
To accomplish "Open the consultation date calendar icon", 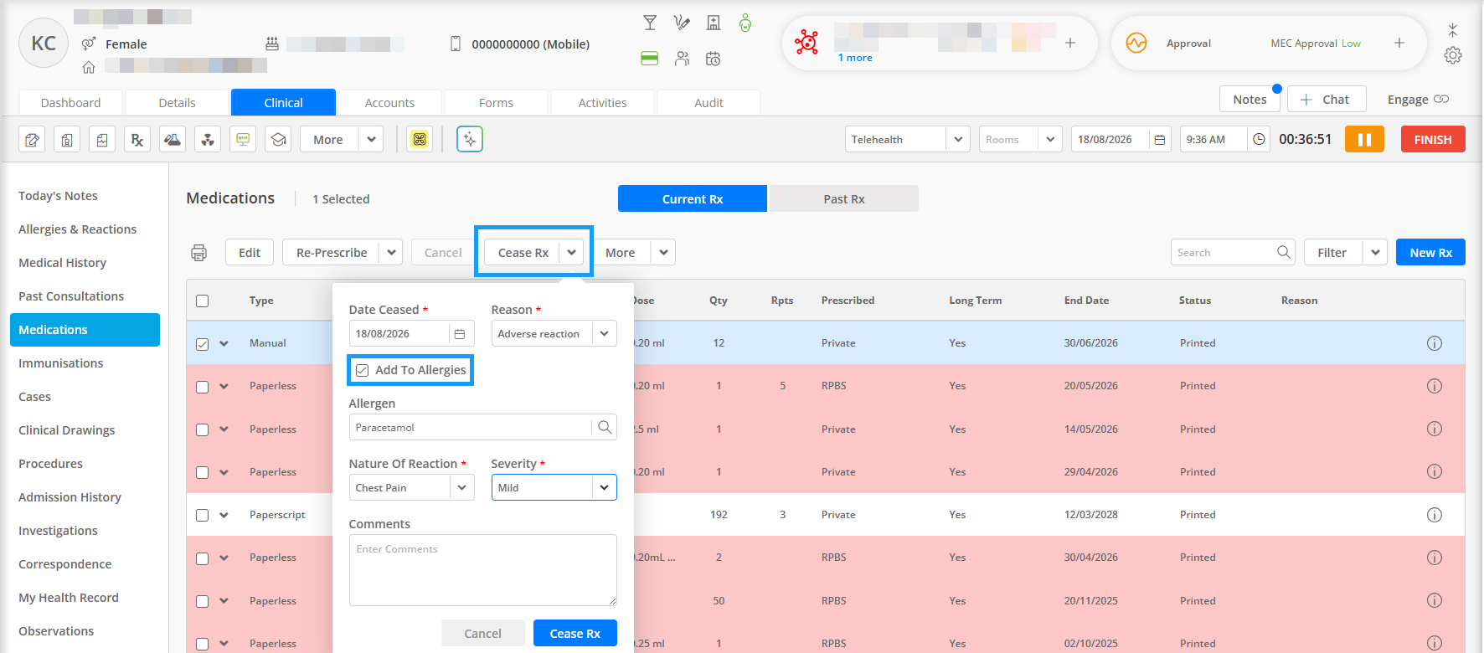I will (x=1160, y=140).
